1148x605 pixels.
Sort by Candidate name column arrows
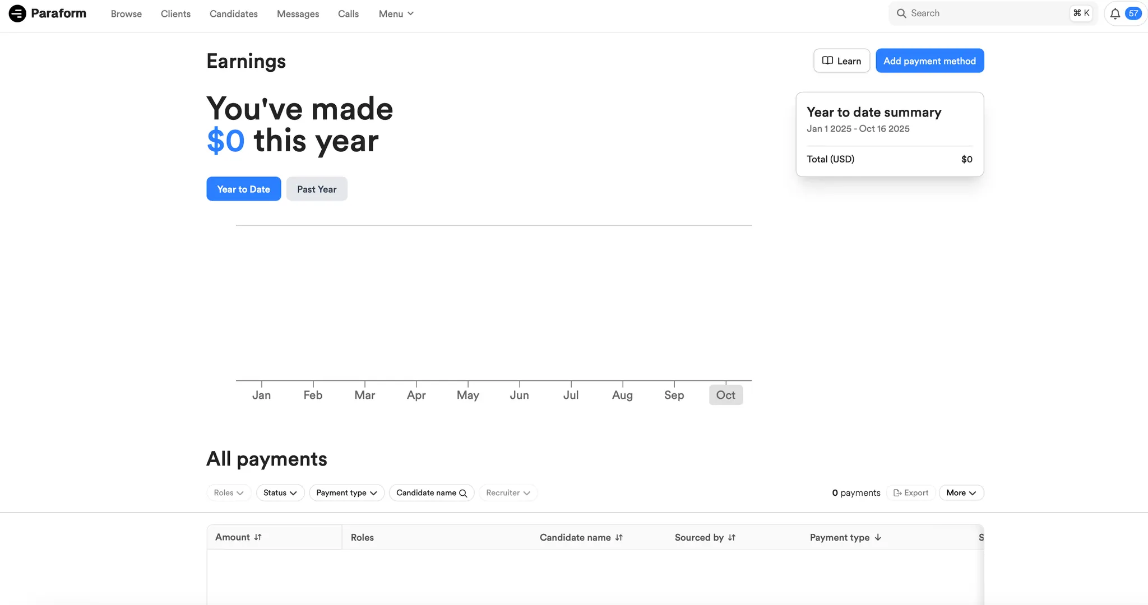tap(619, 538)
